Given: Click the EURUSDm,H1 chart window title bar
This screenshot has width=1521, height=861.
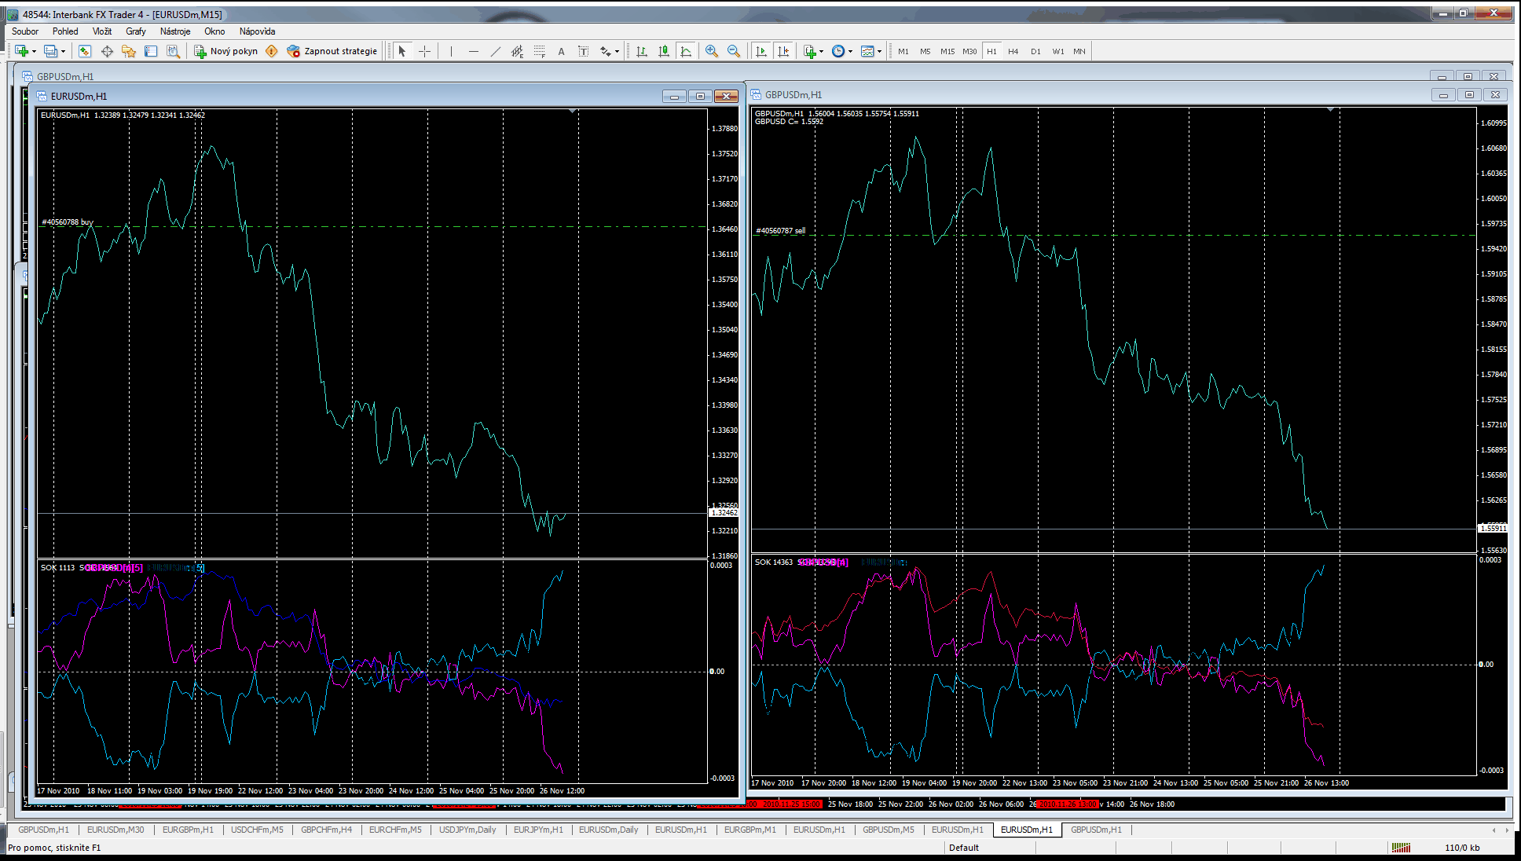Looking at the screenshot, I should point(354,96).
